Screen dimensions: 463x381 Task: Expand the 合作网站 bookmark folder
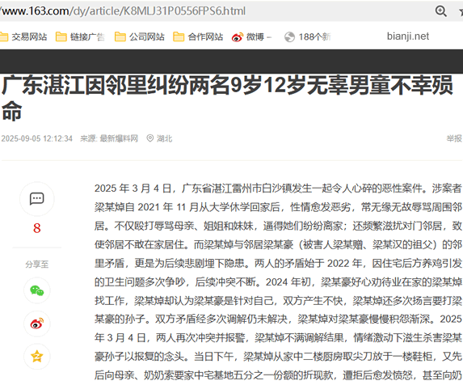pos(198,37)
